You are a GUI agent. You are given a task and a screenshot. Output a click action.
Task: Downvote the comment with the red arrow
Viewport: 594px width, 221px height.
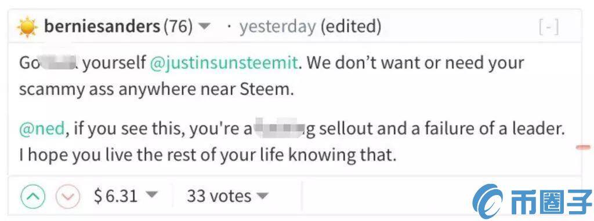tap(68, 197)
